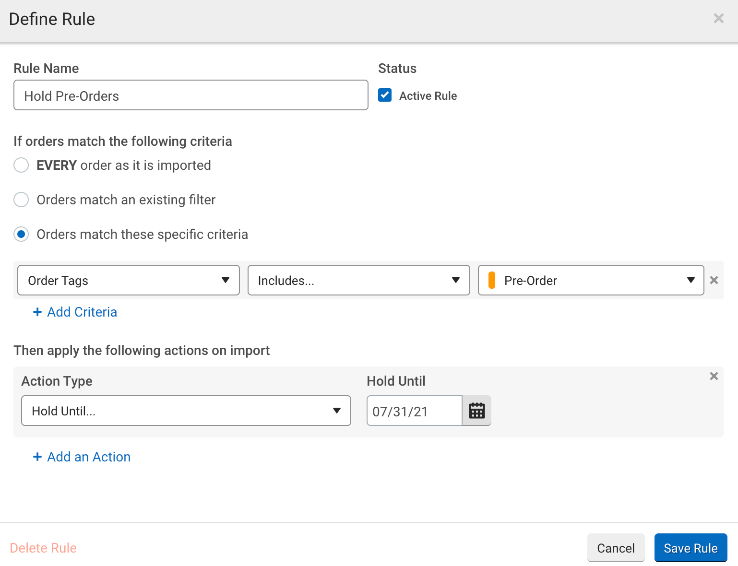The width and height of the screenshot is (738, 566).
Task: Select EVERY order as it is imported
Action: coord(21,165)
